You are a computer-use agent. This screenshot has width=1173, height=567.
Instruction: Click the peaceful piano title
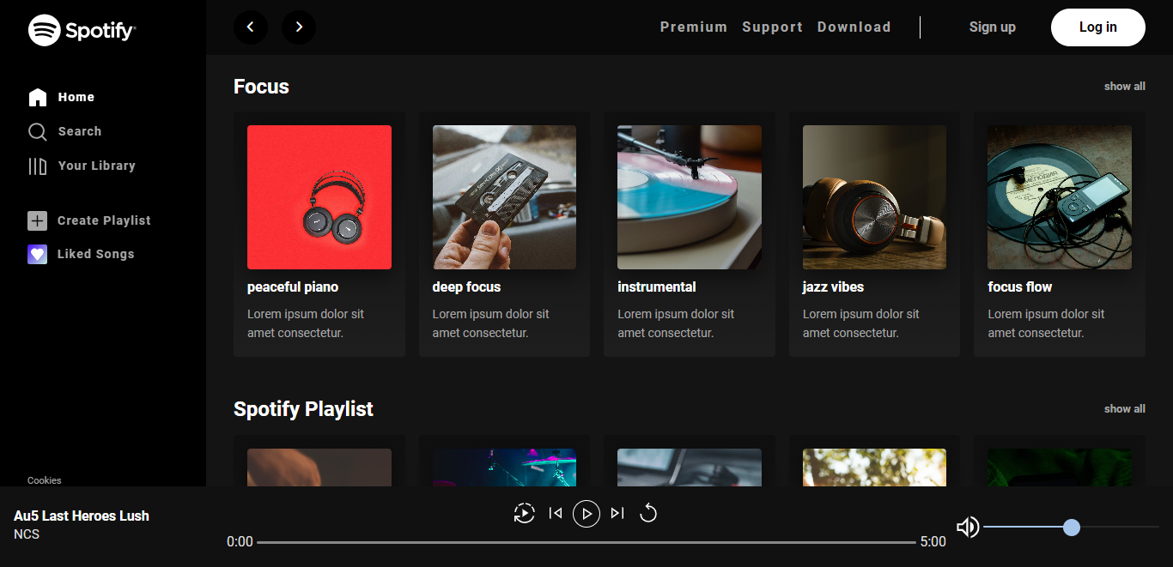[293, 287]
